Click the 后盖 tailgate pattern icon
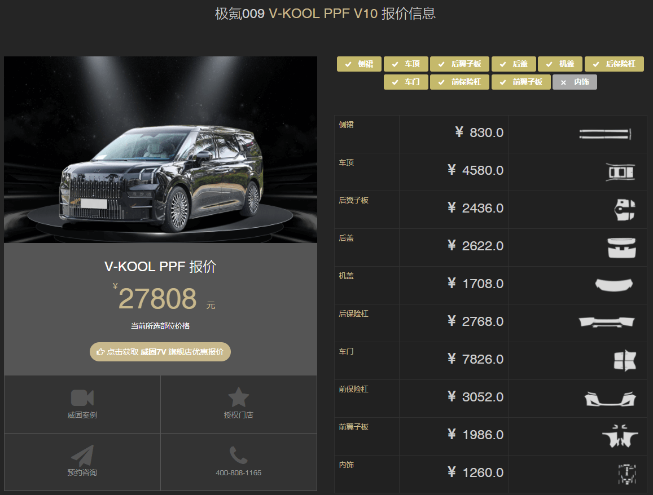 (621, 248)
